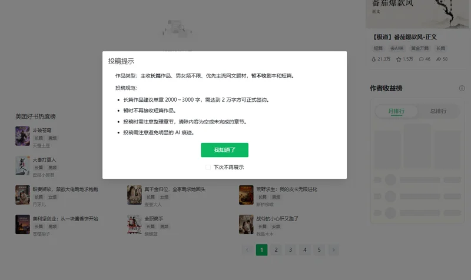Click the 女频 tag under 甜妻娇软

52,197
